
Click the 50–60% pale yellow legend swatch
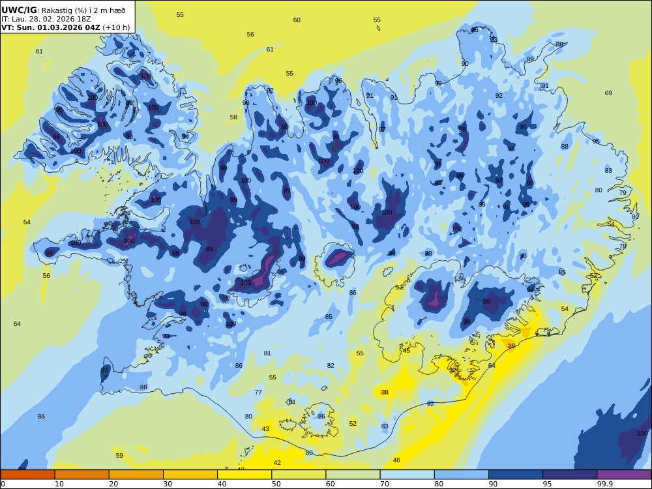299,475
